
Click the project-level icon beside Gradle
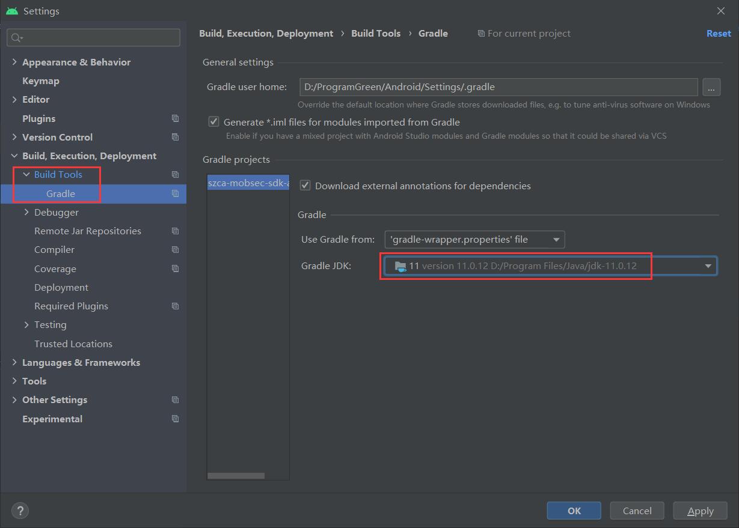click(x=175, y=193)
